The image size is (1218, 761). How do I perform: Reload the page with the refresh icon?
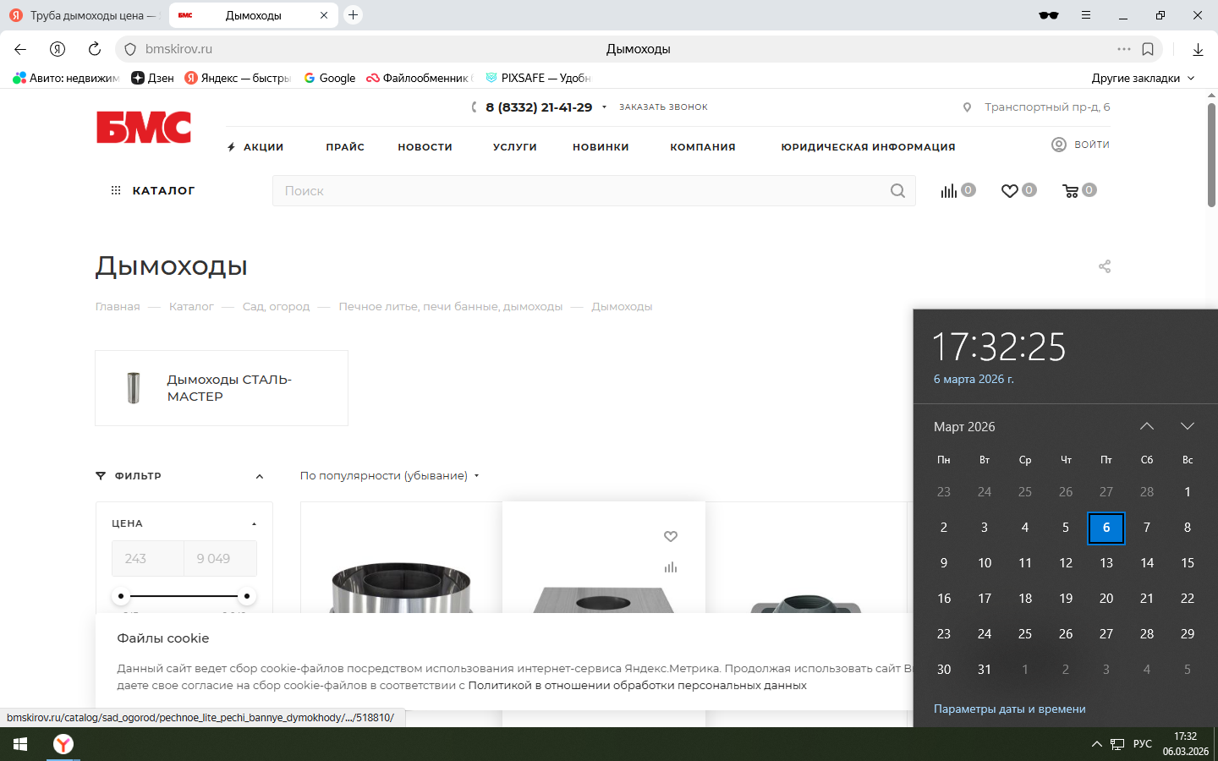(95, 49)
